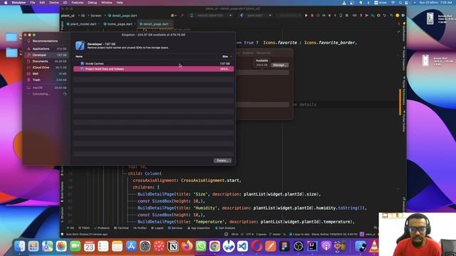Open Launchpad from the Dock
Screen dimensions: 456x256
click(x=33, y=247)
